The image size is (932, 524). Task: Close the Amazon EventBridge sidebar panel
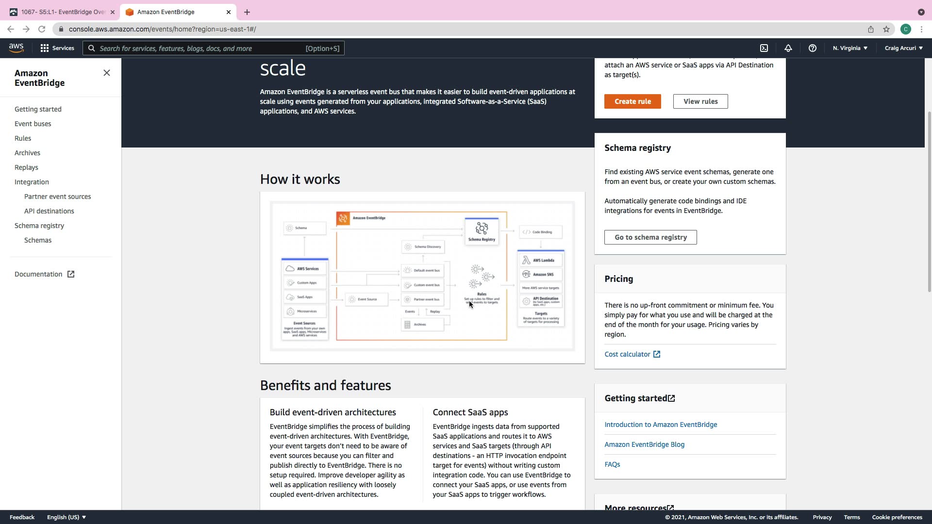coord(107,73)
